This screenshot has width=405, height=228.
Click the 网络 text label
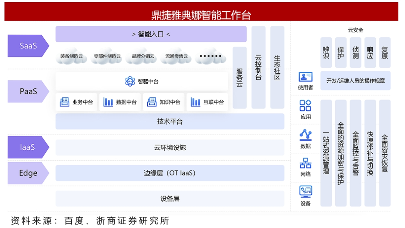pyautogui.click(x=306, y=174)
